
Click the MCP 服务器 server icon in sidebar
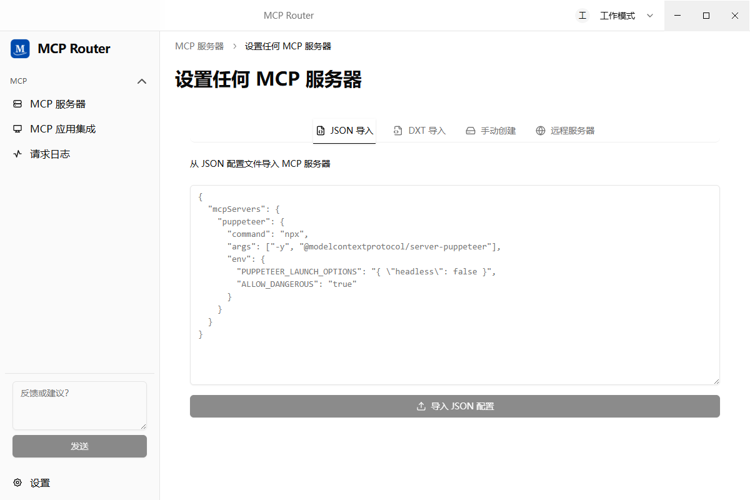[17, 104]
